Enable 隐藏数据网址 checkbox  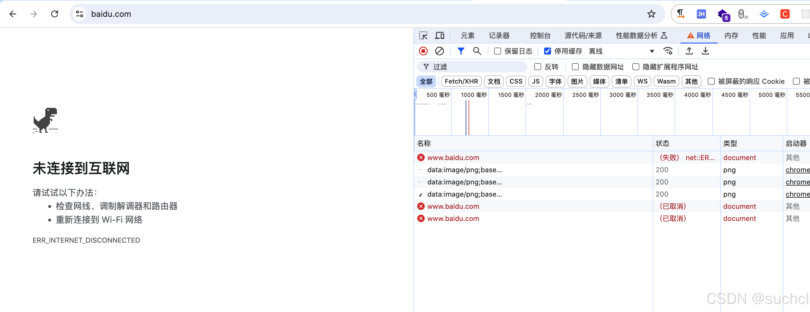[575, 67]
